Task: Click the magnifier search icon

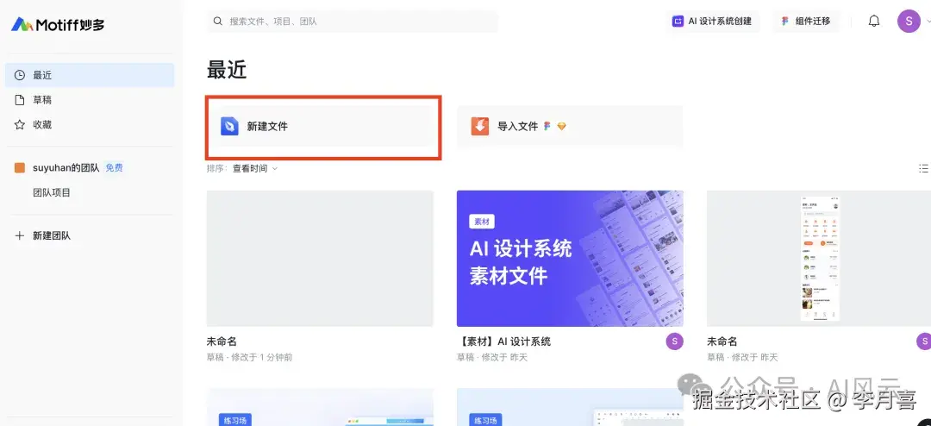Action: click(218, 22)
